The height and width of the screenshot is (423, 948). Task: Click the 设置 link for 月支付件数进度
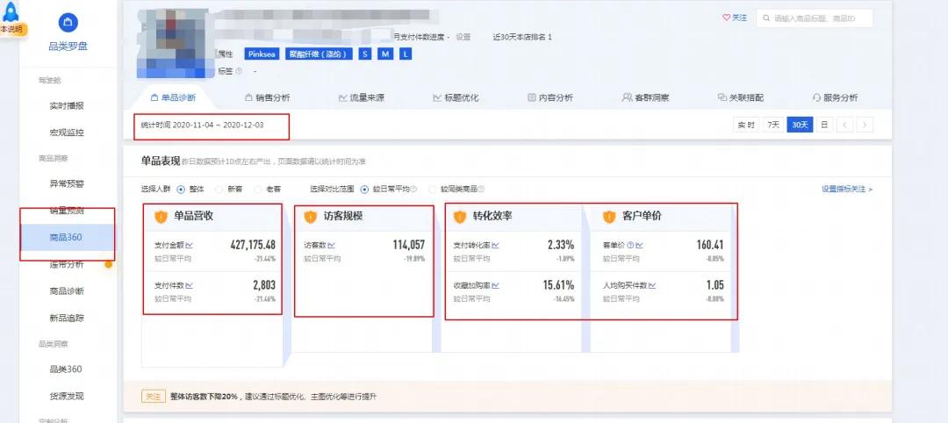click(x=463, y=37)
